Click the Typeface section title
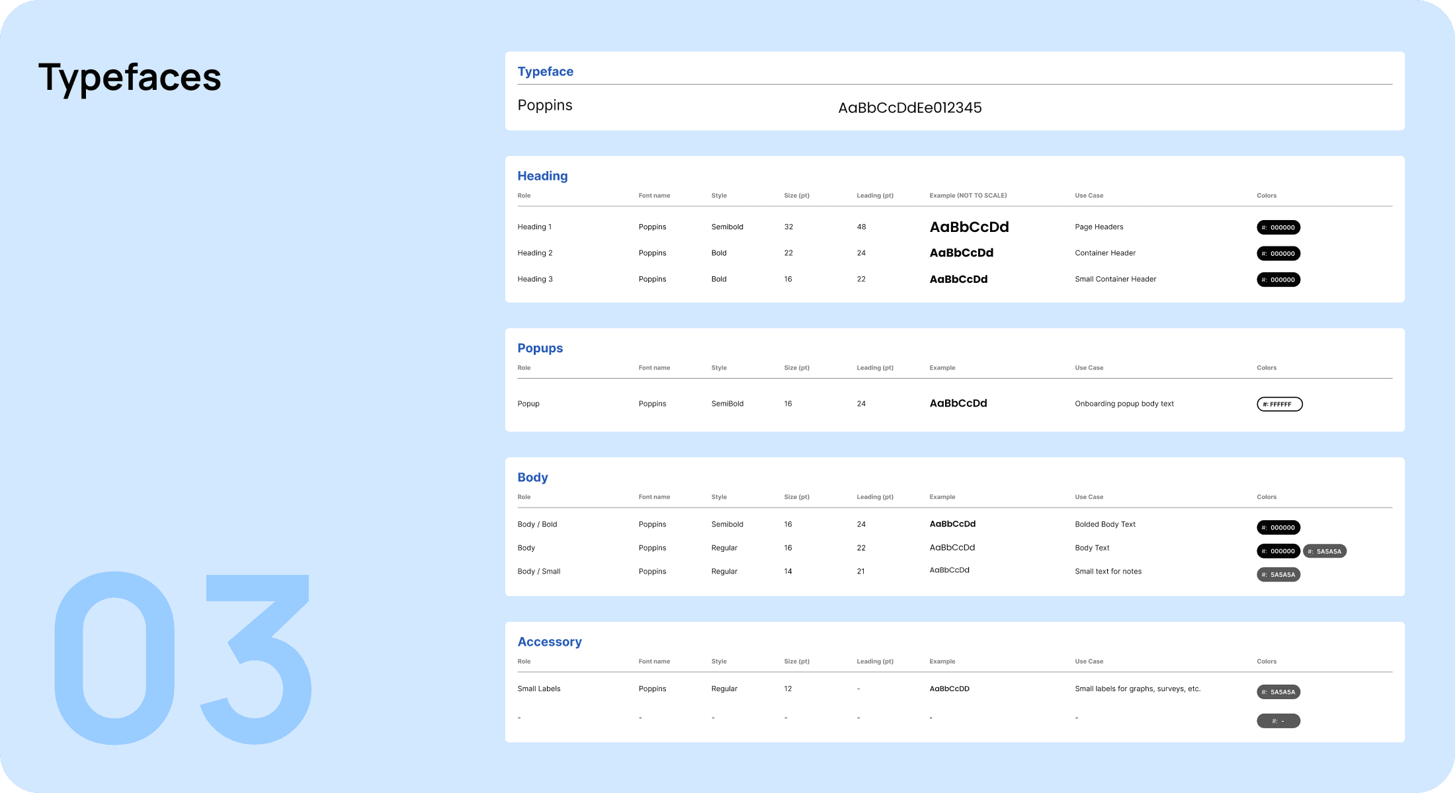 click(x=545, y=71)
